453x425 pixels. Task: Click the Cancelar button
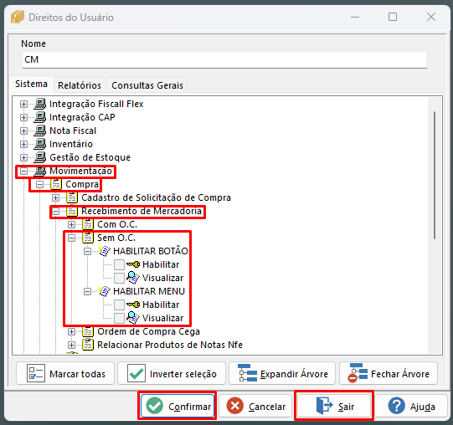[x=255, y=406]
